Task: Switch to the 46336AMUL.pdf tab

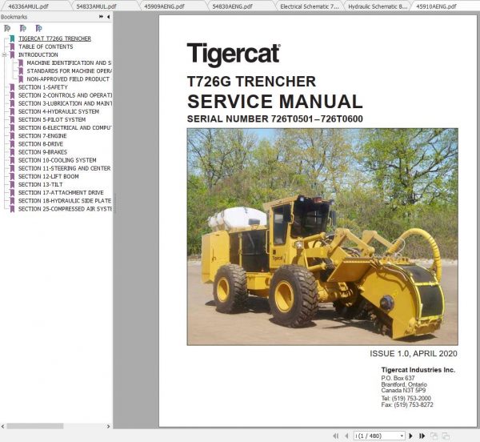Action: 29,6
